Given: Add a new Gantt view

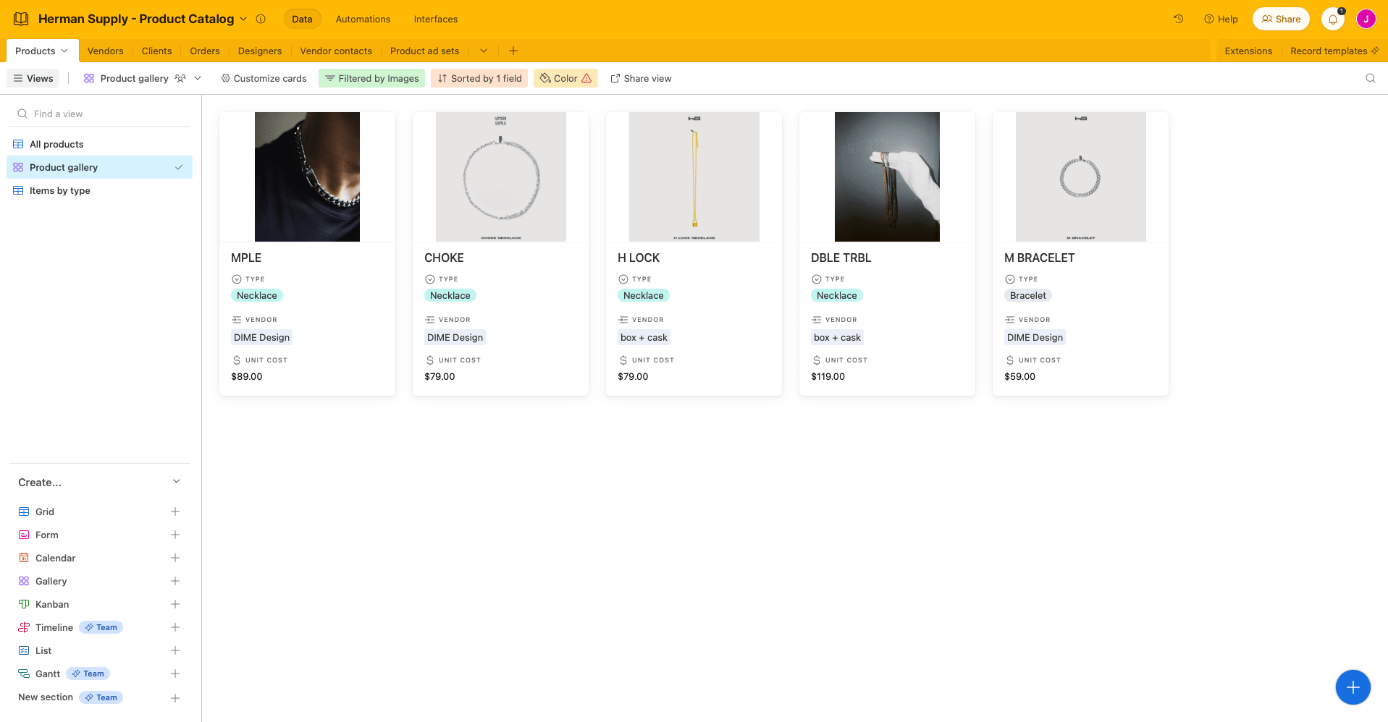Looking at the screenshot, I should (x=174, y=674).
